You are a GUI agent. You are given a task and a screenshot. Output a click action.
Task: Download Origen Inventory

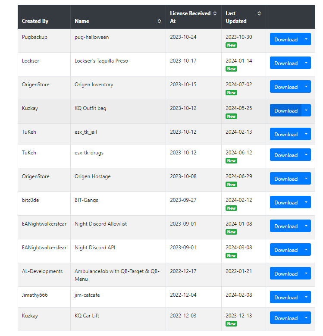tap(286, 87)
